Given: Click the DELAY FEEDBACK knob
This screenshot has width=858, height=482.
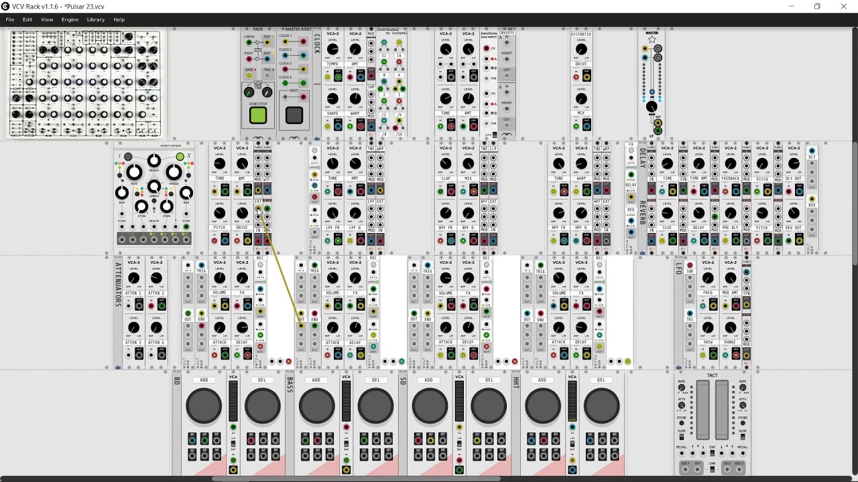Looking at the screenshot, I should pyautogui.click(x=731, y=164).
